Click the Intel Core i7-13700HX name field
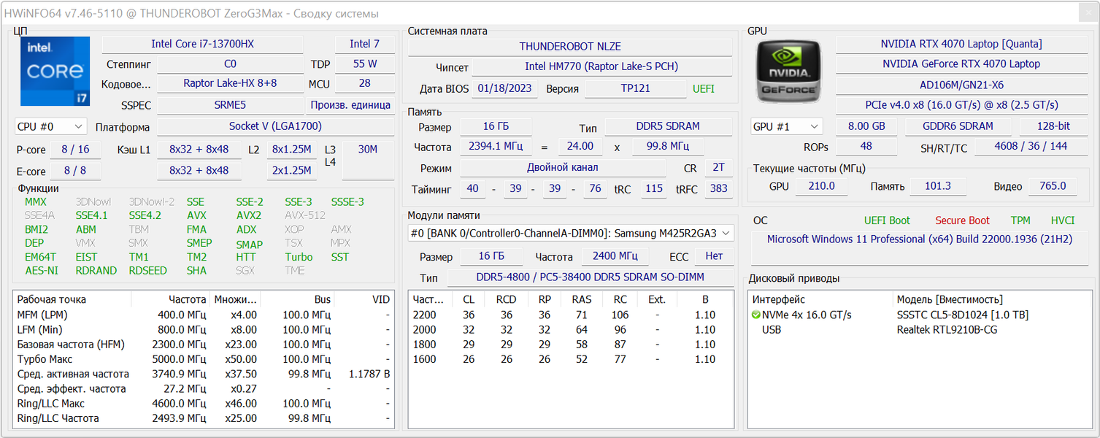Screen dimensions: 1100x438 tap(202, 45)
